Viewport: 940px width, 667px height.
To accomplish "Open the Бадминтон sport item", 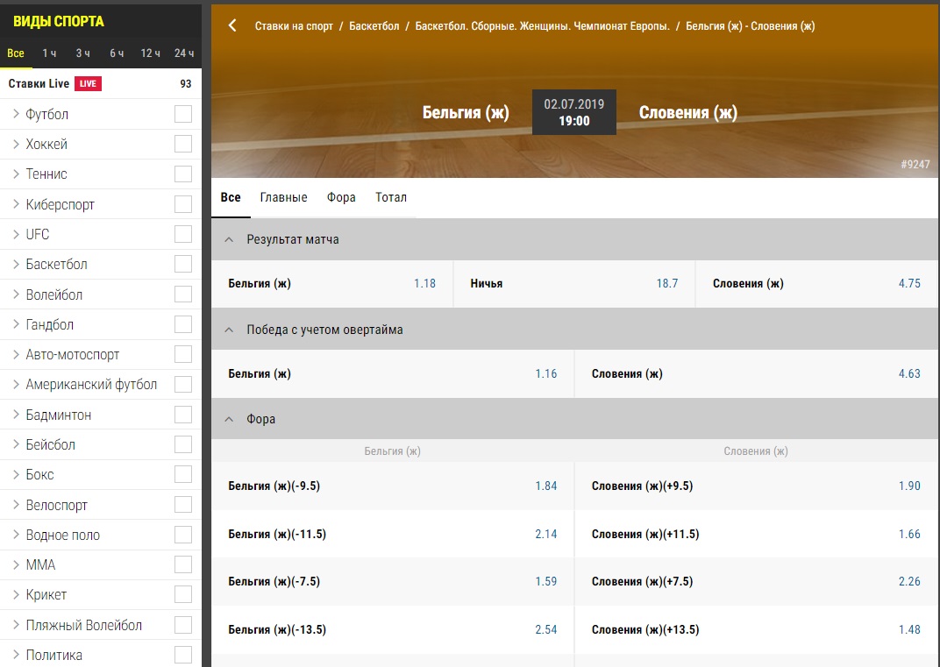I will pyautogui.click(x=58, y=415).
